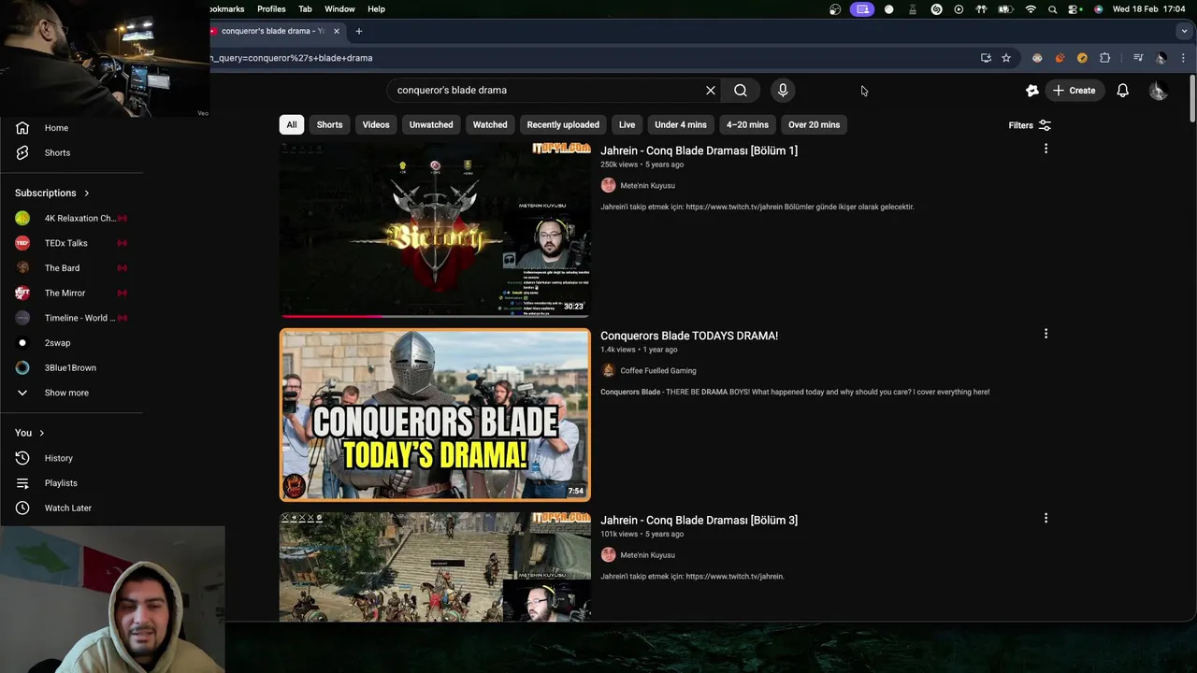Clear the search box with the X icon
The image size is (1197, 673).
[x=711, y=91]
